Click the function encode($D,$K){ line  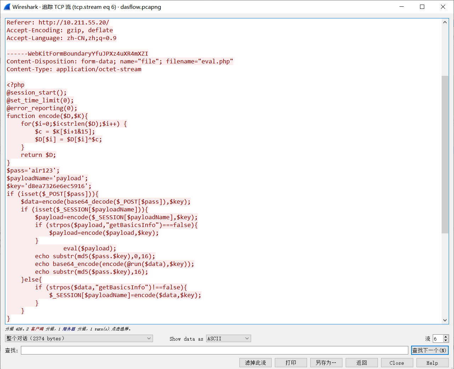(47, 116)
